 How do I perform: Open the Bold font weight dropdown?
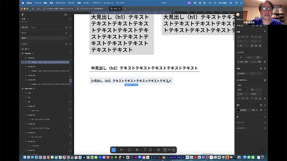pyautogui.click(x=243, y=90)
